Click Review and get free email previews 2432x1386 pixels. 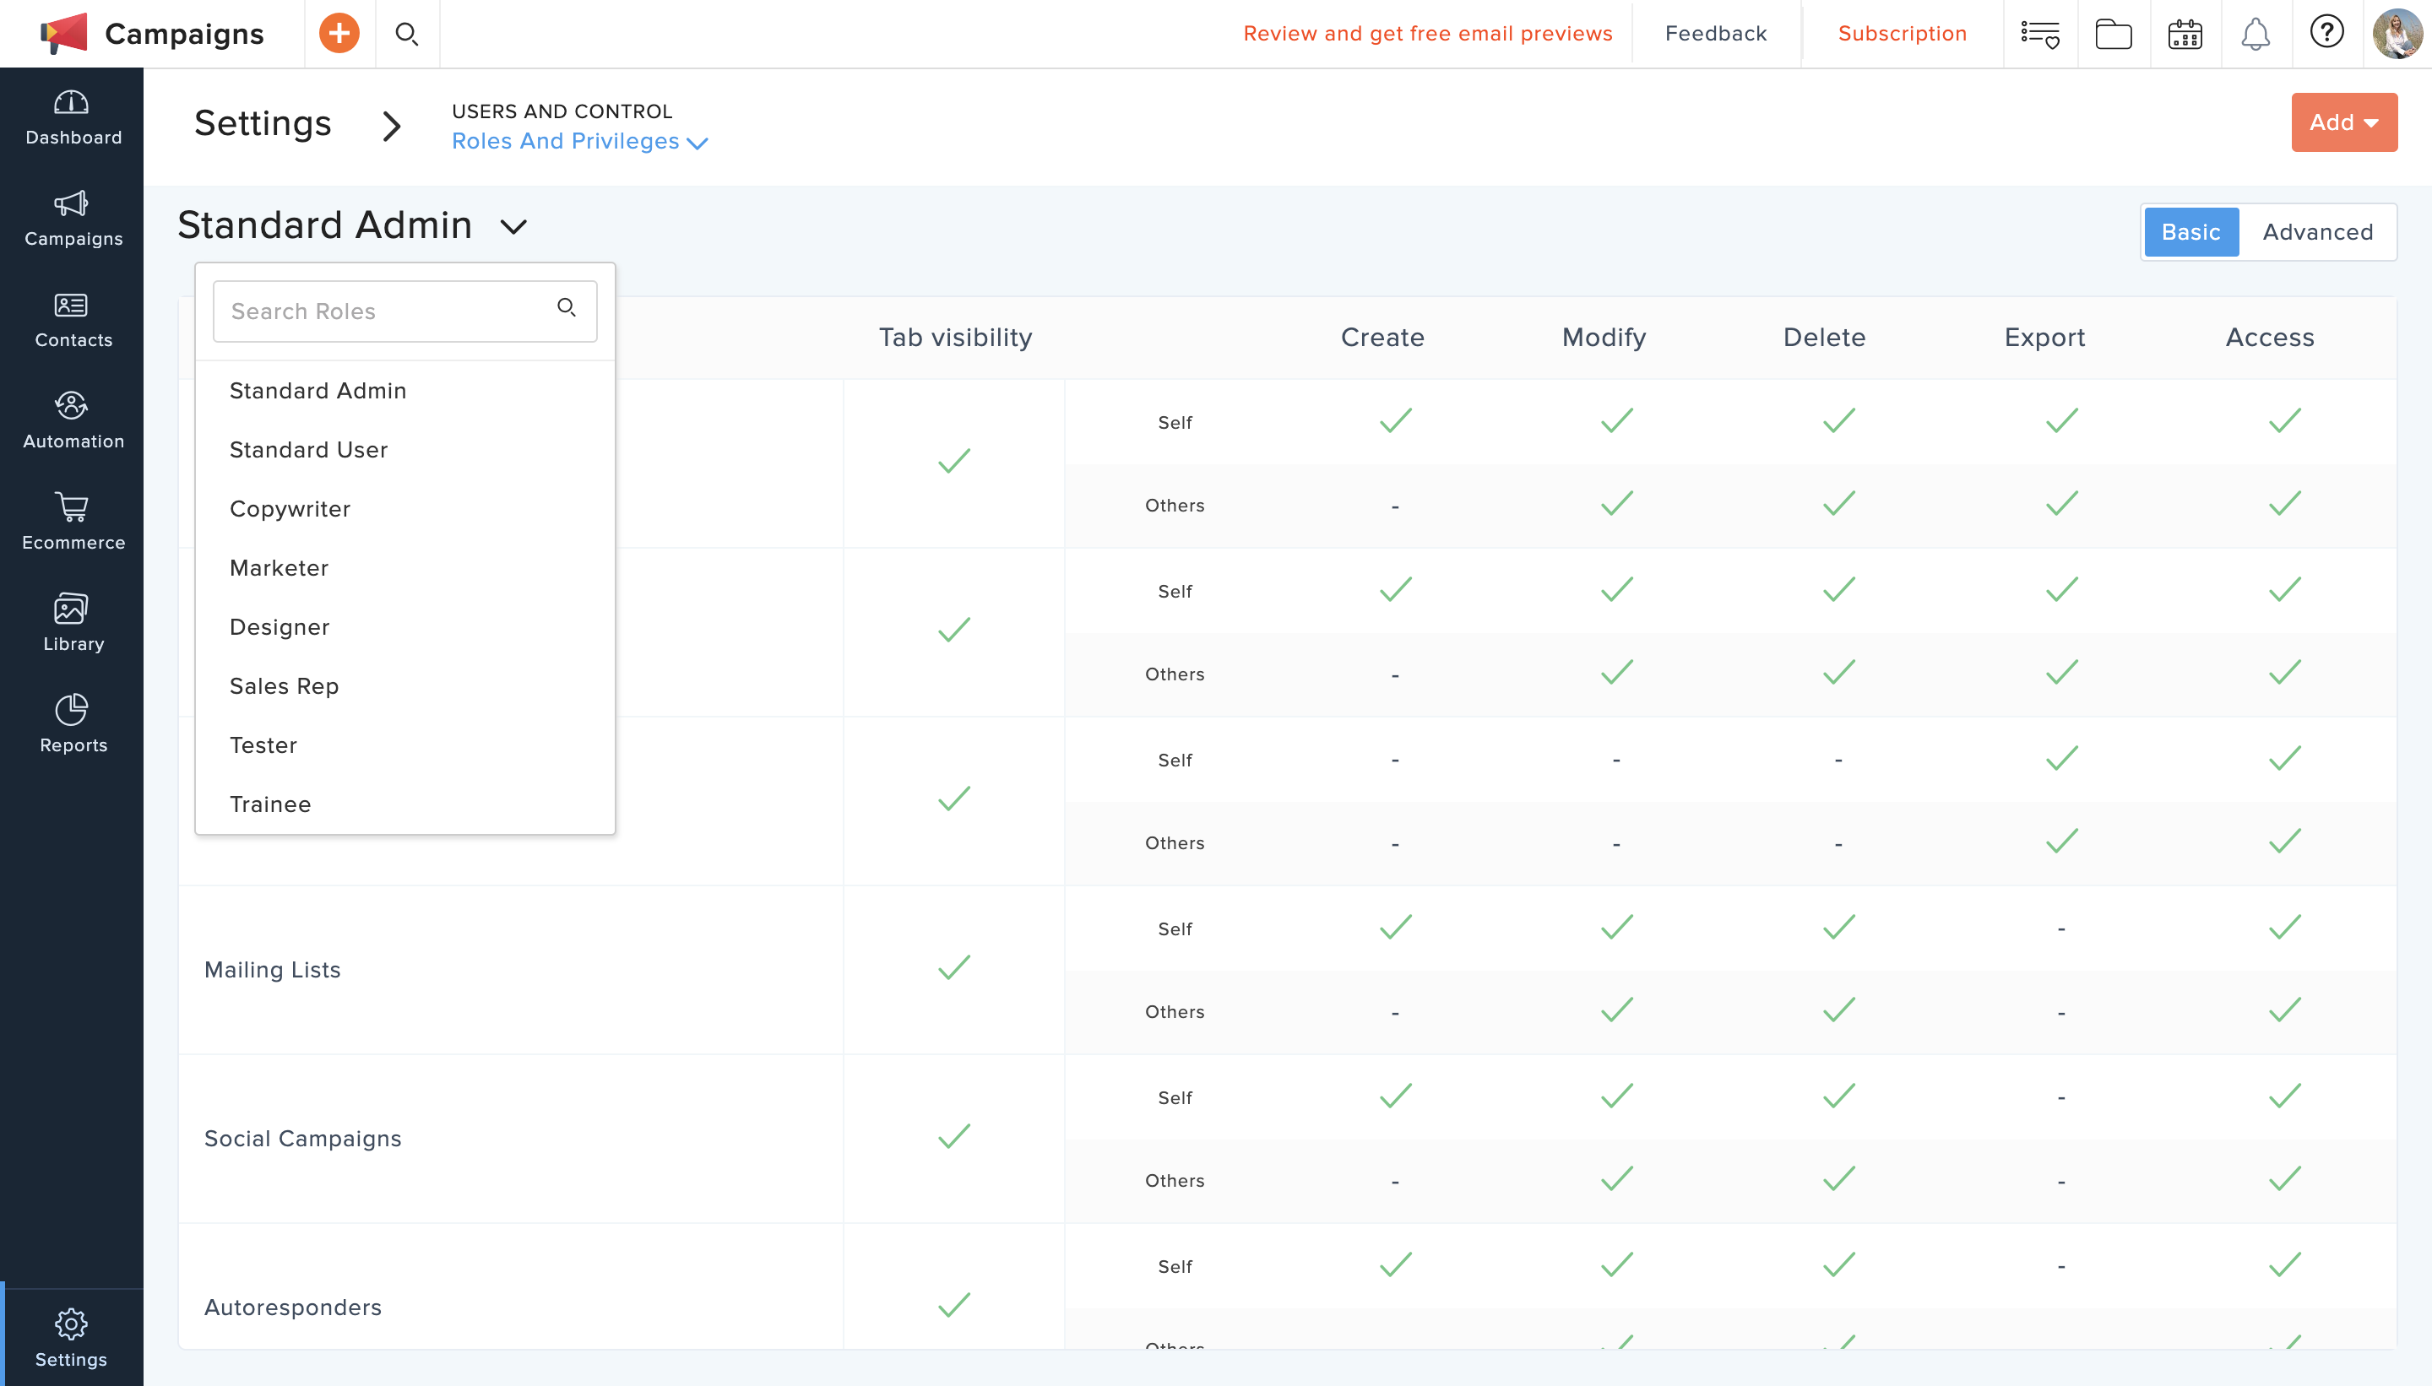[1430, 32]
